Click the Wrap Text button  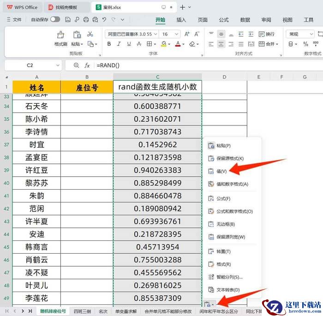coord(267,34)
